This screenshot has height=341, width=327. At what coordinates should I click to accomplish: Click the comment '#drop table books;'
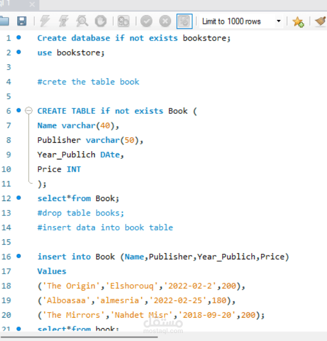click(81, 213)
